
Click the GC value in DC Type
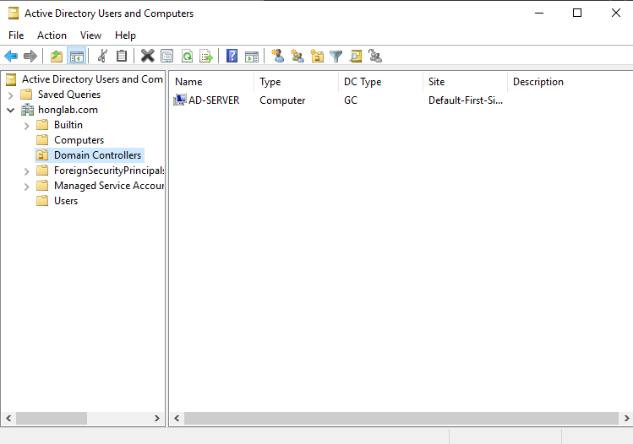pyautogui.click(x=351, y=100)
